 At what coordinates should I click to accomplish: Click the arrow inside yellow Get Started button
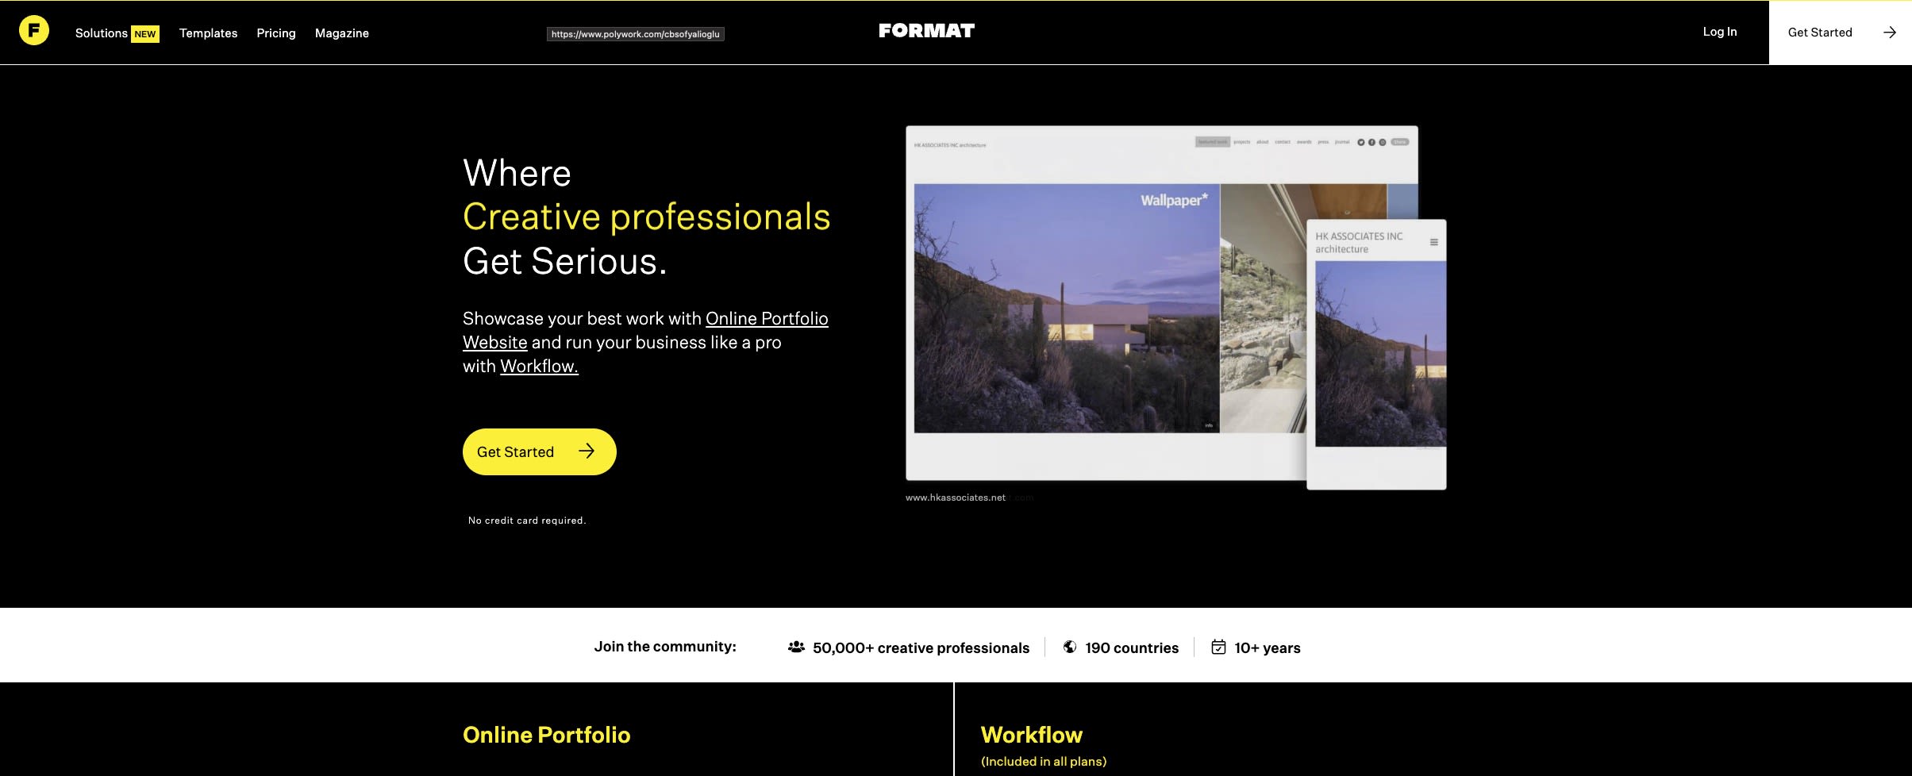pos(587,451)
